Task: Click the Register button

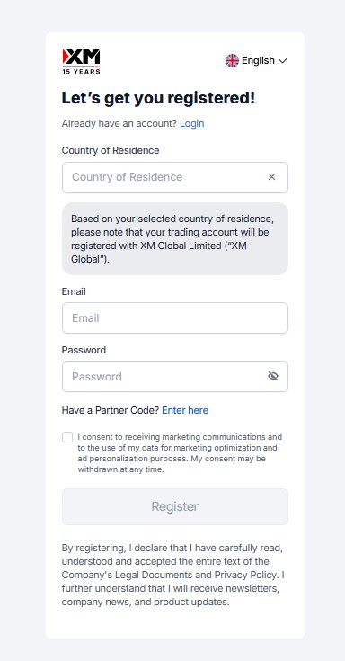Action: (x=175, y=506)
